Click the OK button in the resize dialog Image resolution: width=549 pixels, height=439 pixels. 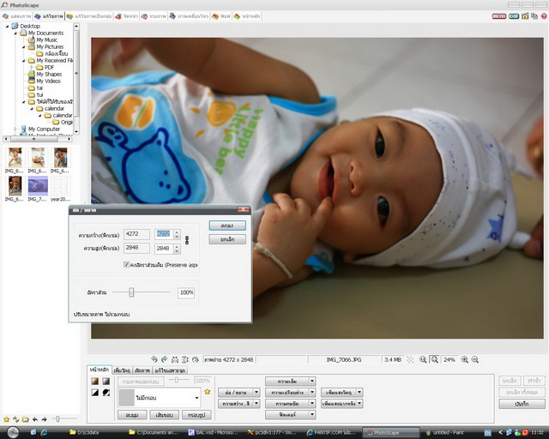point(227,226)
